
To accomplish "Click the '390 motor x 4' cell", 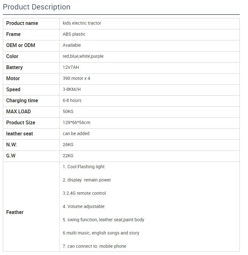I will (x=76, y=78).
